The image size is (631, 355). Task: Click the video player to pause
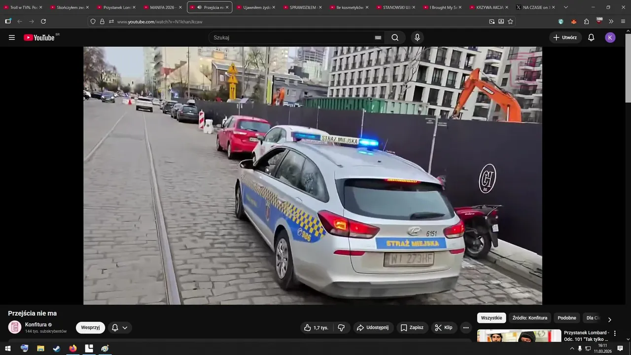tap(313, 176)
